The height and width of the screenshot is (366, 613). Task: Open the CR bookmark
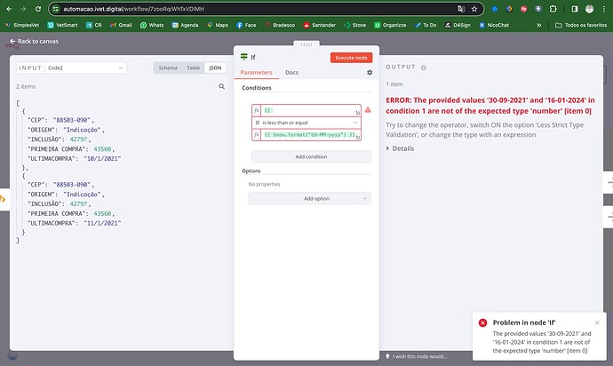point(94,25)
